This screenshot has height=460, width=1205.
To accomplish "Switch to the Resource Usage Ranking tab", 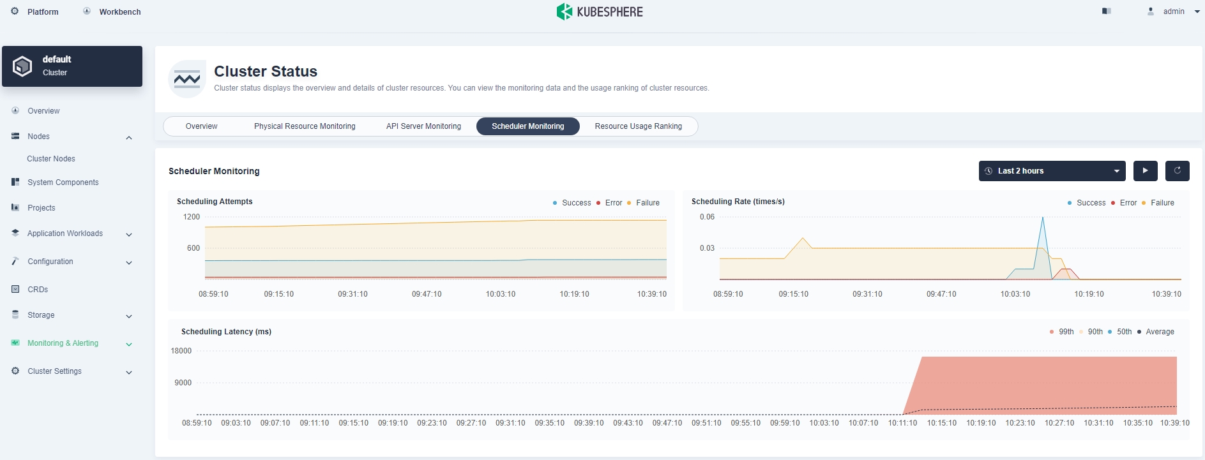I will coord(638,126).
